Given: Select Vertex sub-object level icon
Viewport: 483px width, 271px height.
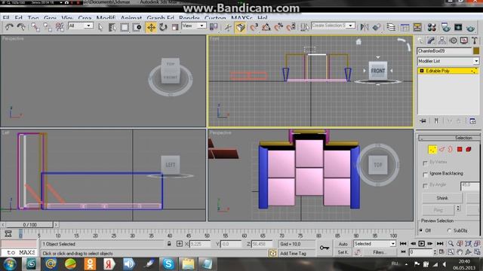Looking at the screenshot, I should [x=432, y=149].
